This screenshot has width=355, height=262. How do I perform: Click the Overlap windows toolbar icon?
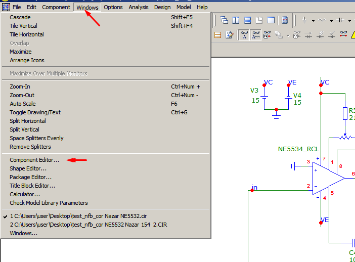click(x=259, y=20)
